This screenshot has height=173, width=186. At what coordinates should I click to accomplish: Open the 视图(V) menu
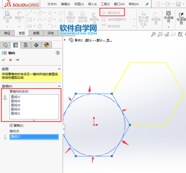tap(79, 4)
